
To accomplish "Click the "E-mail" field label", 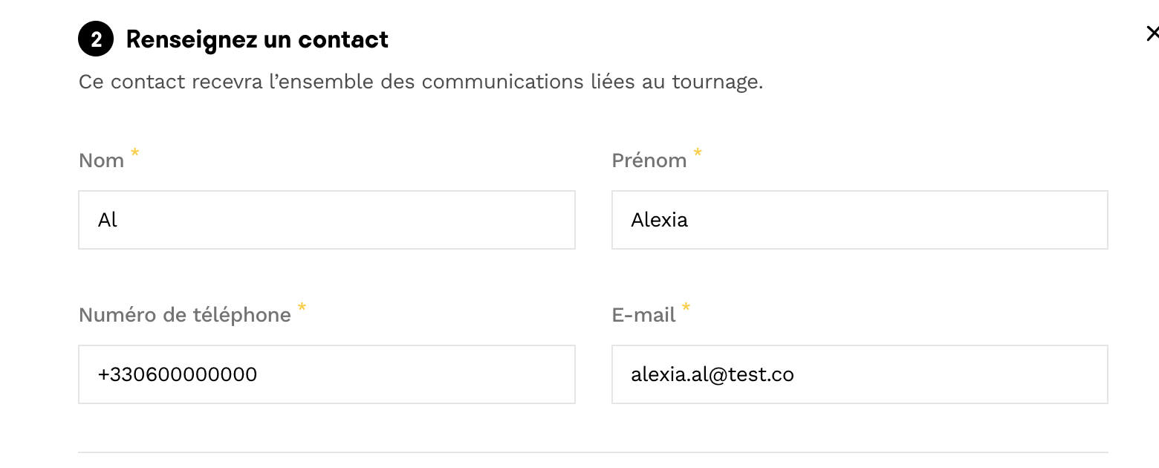I will (643, 315).
